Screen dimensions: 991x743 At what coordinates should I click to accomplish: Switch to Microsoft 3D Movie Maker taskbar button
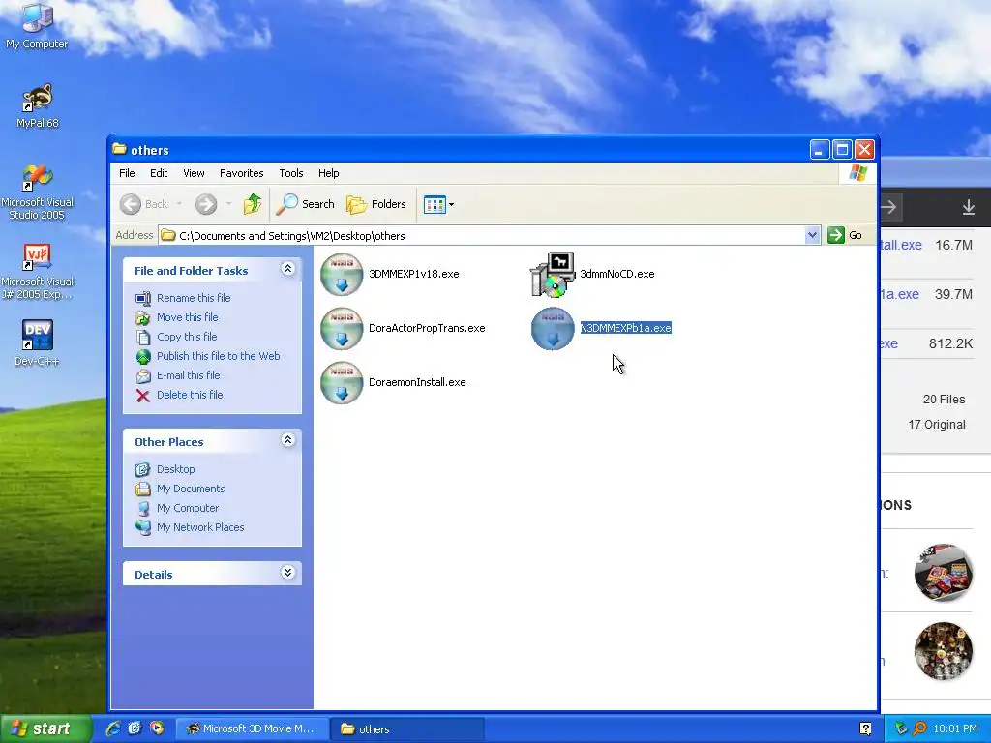click(251, 729)
